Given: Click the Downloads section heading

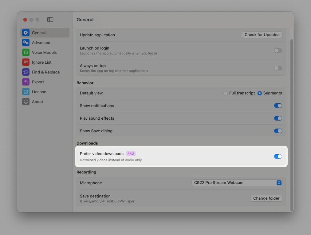Looking at the screenshot, I should tap(87, 143).
